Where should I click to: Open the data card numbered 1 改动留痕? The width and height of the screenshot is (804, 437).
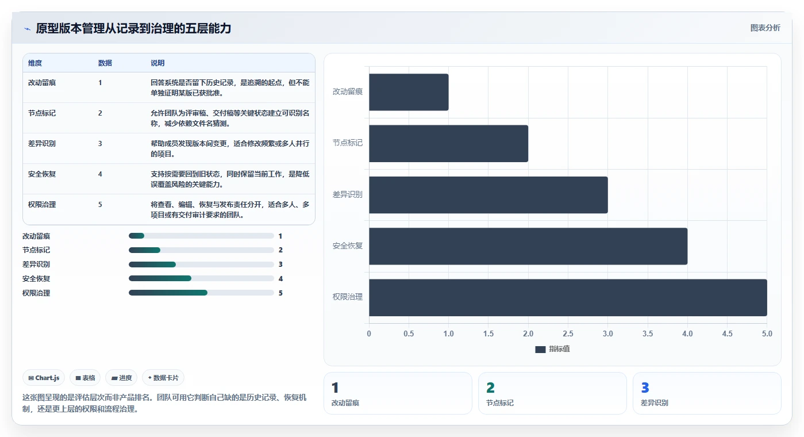coord(398,393)
